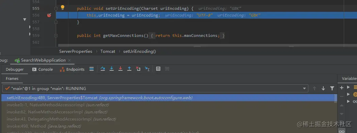Collapse the setUriEncoding method fold at line 555
Screen dimensions: 357x133
[x=56, y=8]
